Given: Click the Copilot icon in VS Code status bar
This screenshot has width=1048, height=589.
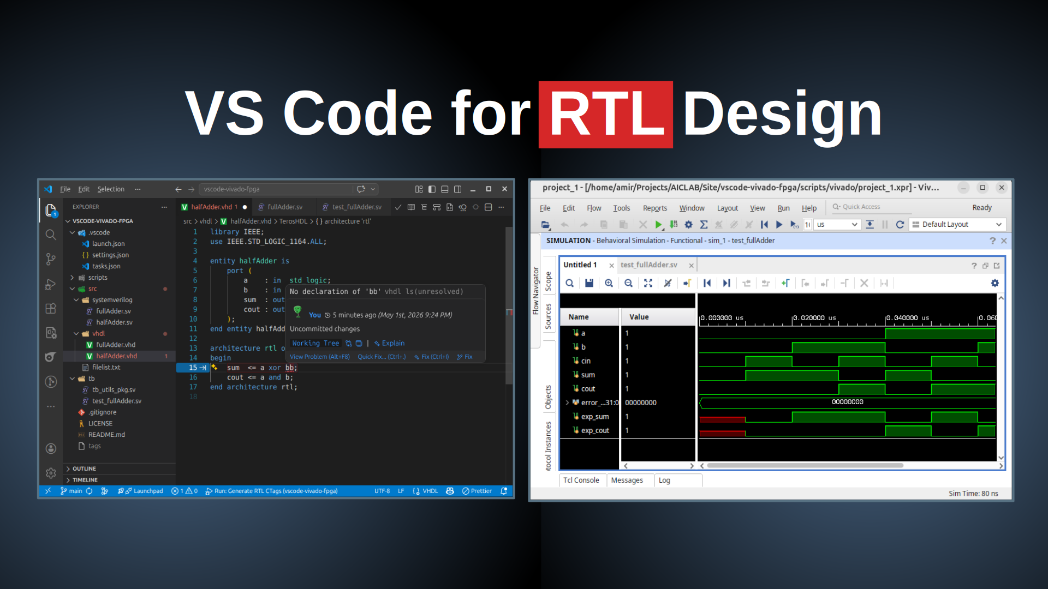Looking at the screenshot, I should (x=450, y=491).
